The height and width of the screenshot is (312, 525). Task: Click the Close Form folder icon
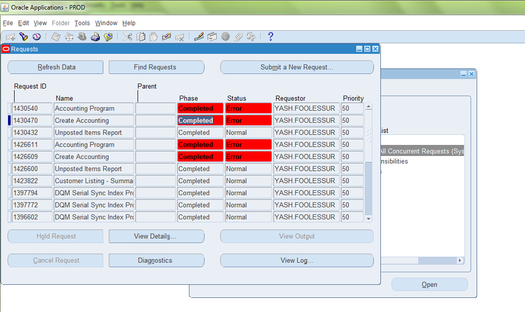108,37
